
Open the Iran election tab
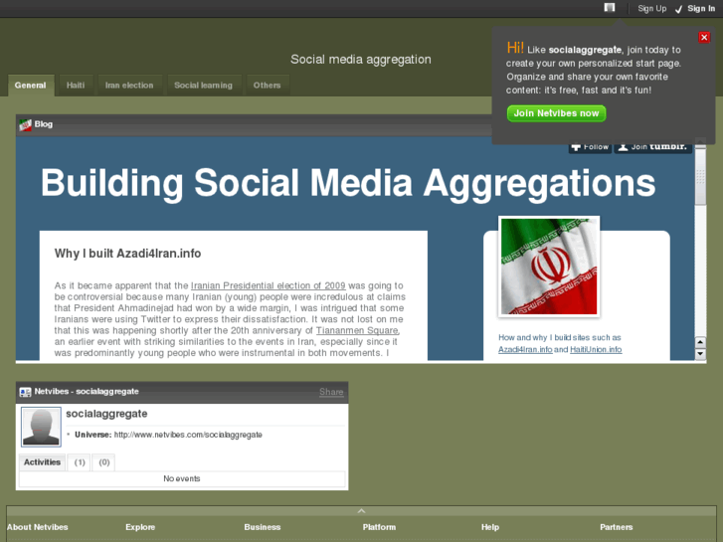[129, 86]
